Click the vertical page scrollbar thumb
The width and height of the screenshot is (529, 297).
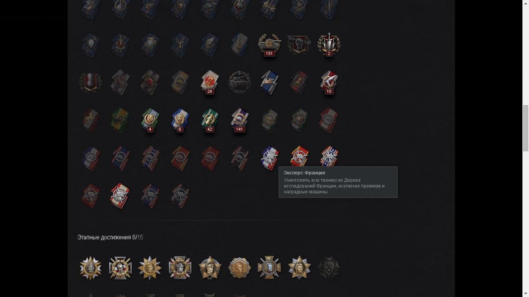(x=525, y=128)
